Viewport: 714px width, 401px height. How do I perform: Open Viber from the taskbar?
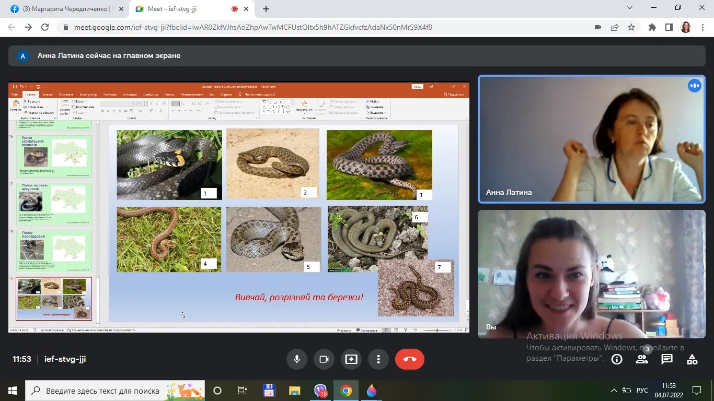(x=320, y=391)
